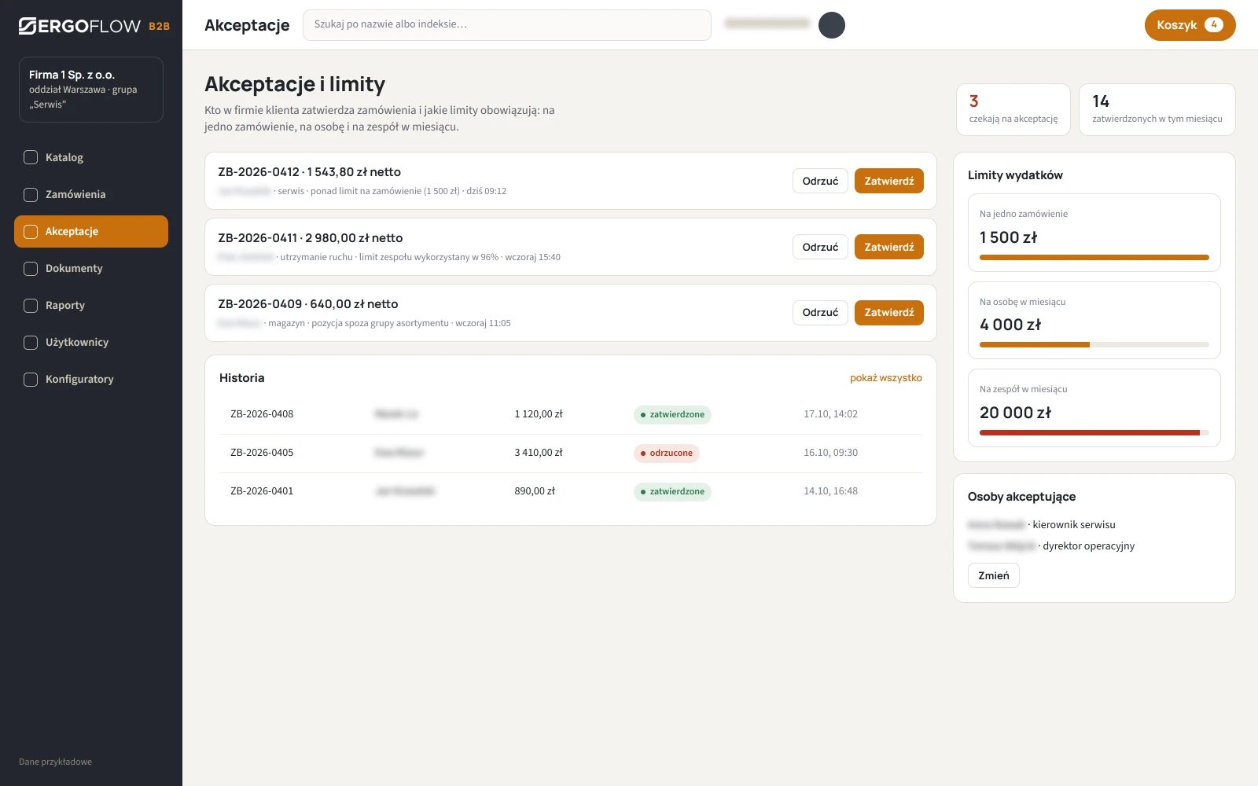The height and width of the screenshot is (786, 1258).
Task: Click the timestamp 14.10, 16:48
Action: (830, 491)
